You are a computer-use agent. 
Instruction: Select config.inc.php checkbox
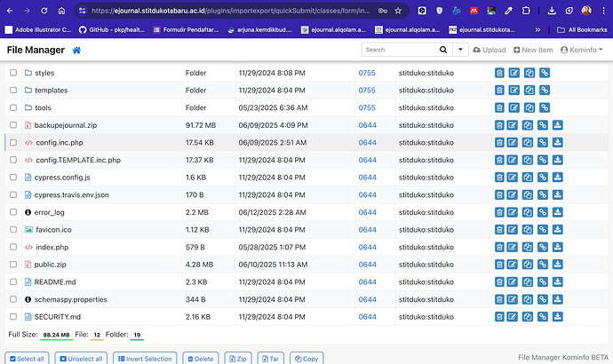pyautogui.click(x=13, y=143)
